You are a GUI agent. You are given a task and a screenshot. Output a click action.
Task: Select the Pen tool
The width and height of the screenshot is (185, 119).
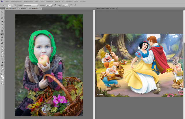pos(2,56)
